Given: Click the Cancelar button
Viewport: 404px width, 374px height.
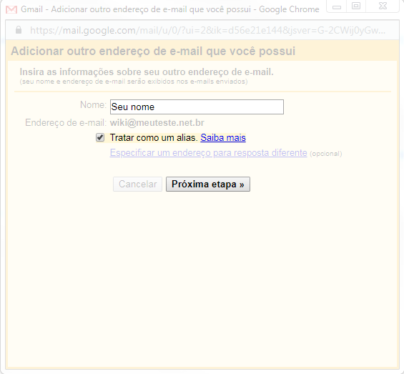Looking at the screenshot, I should 137,184.
